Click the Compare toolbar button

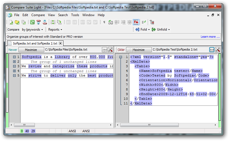tap(13, 30)
